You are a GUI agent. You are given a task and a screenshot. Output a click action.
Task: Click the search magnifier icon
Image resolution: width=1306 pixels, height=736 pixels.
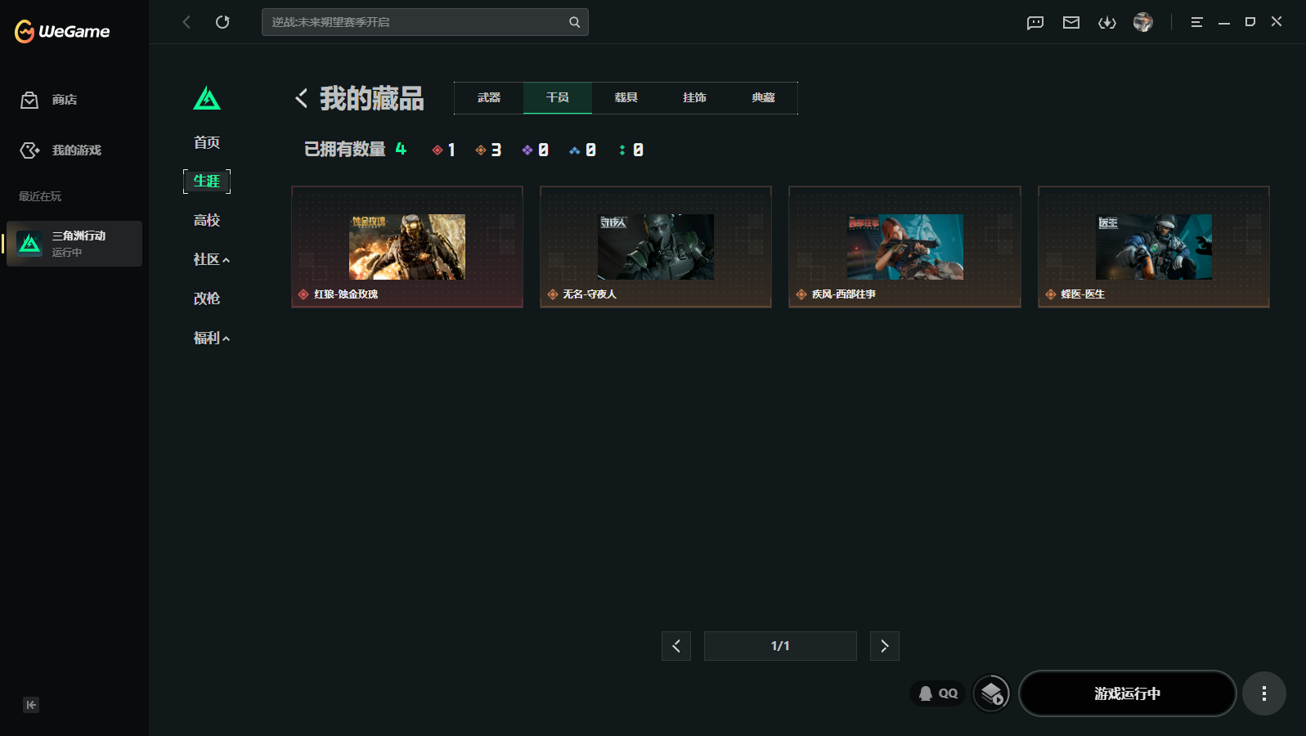[575, 22]
